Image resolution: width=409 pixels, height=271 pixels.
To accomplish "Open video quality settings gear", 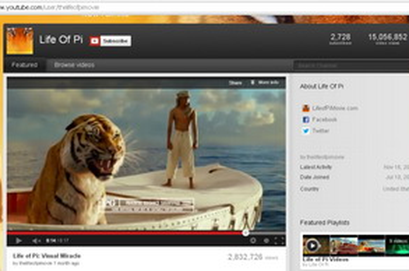I will click(x=266, y=241).
